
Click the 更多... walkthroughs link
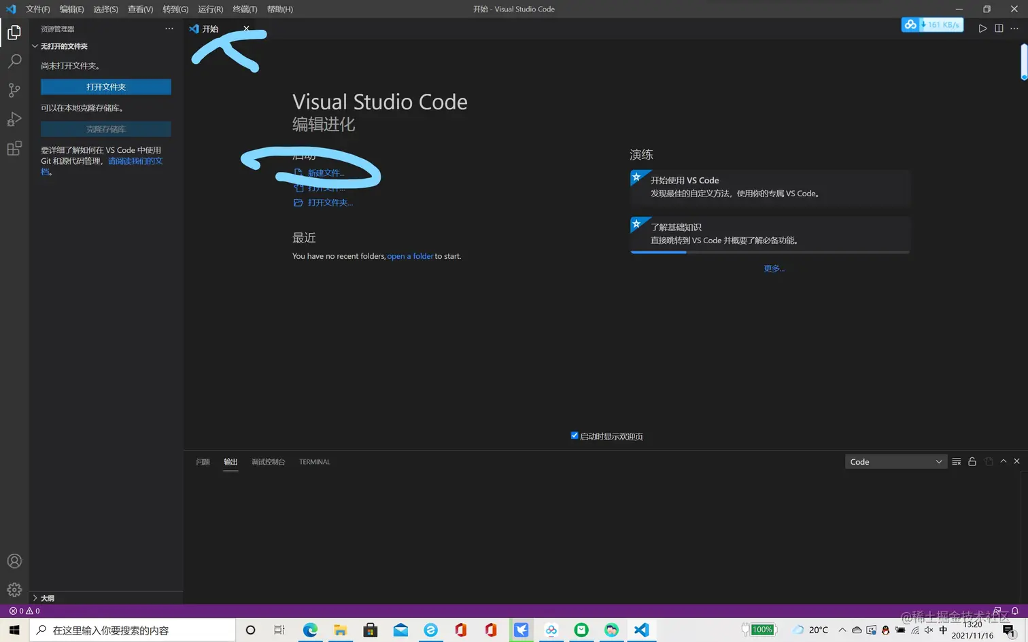point(774,268)
